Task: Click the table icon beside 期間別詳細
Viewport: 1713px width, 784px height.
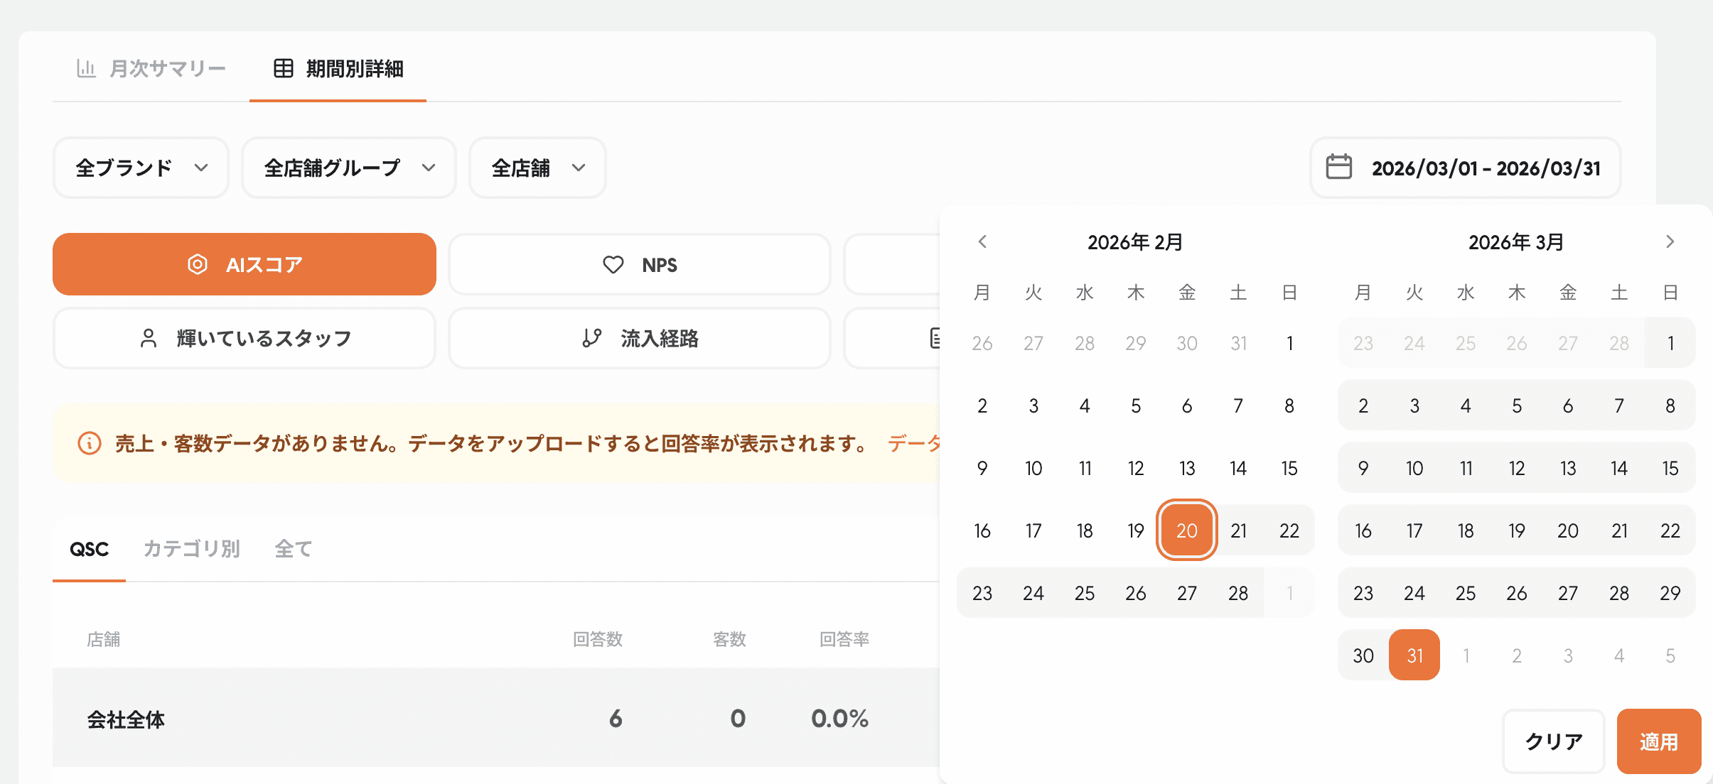Action: (284, 68)
